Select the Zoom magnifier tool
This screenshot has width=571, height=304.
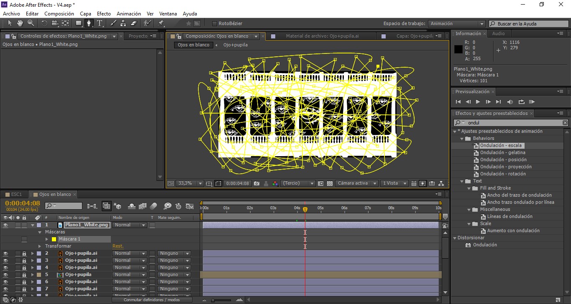tap(31, 23)
